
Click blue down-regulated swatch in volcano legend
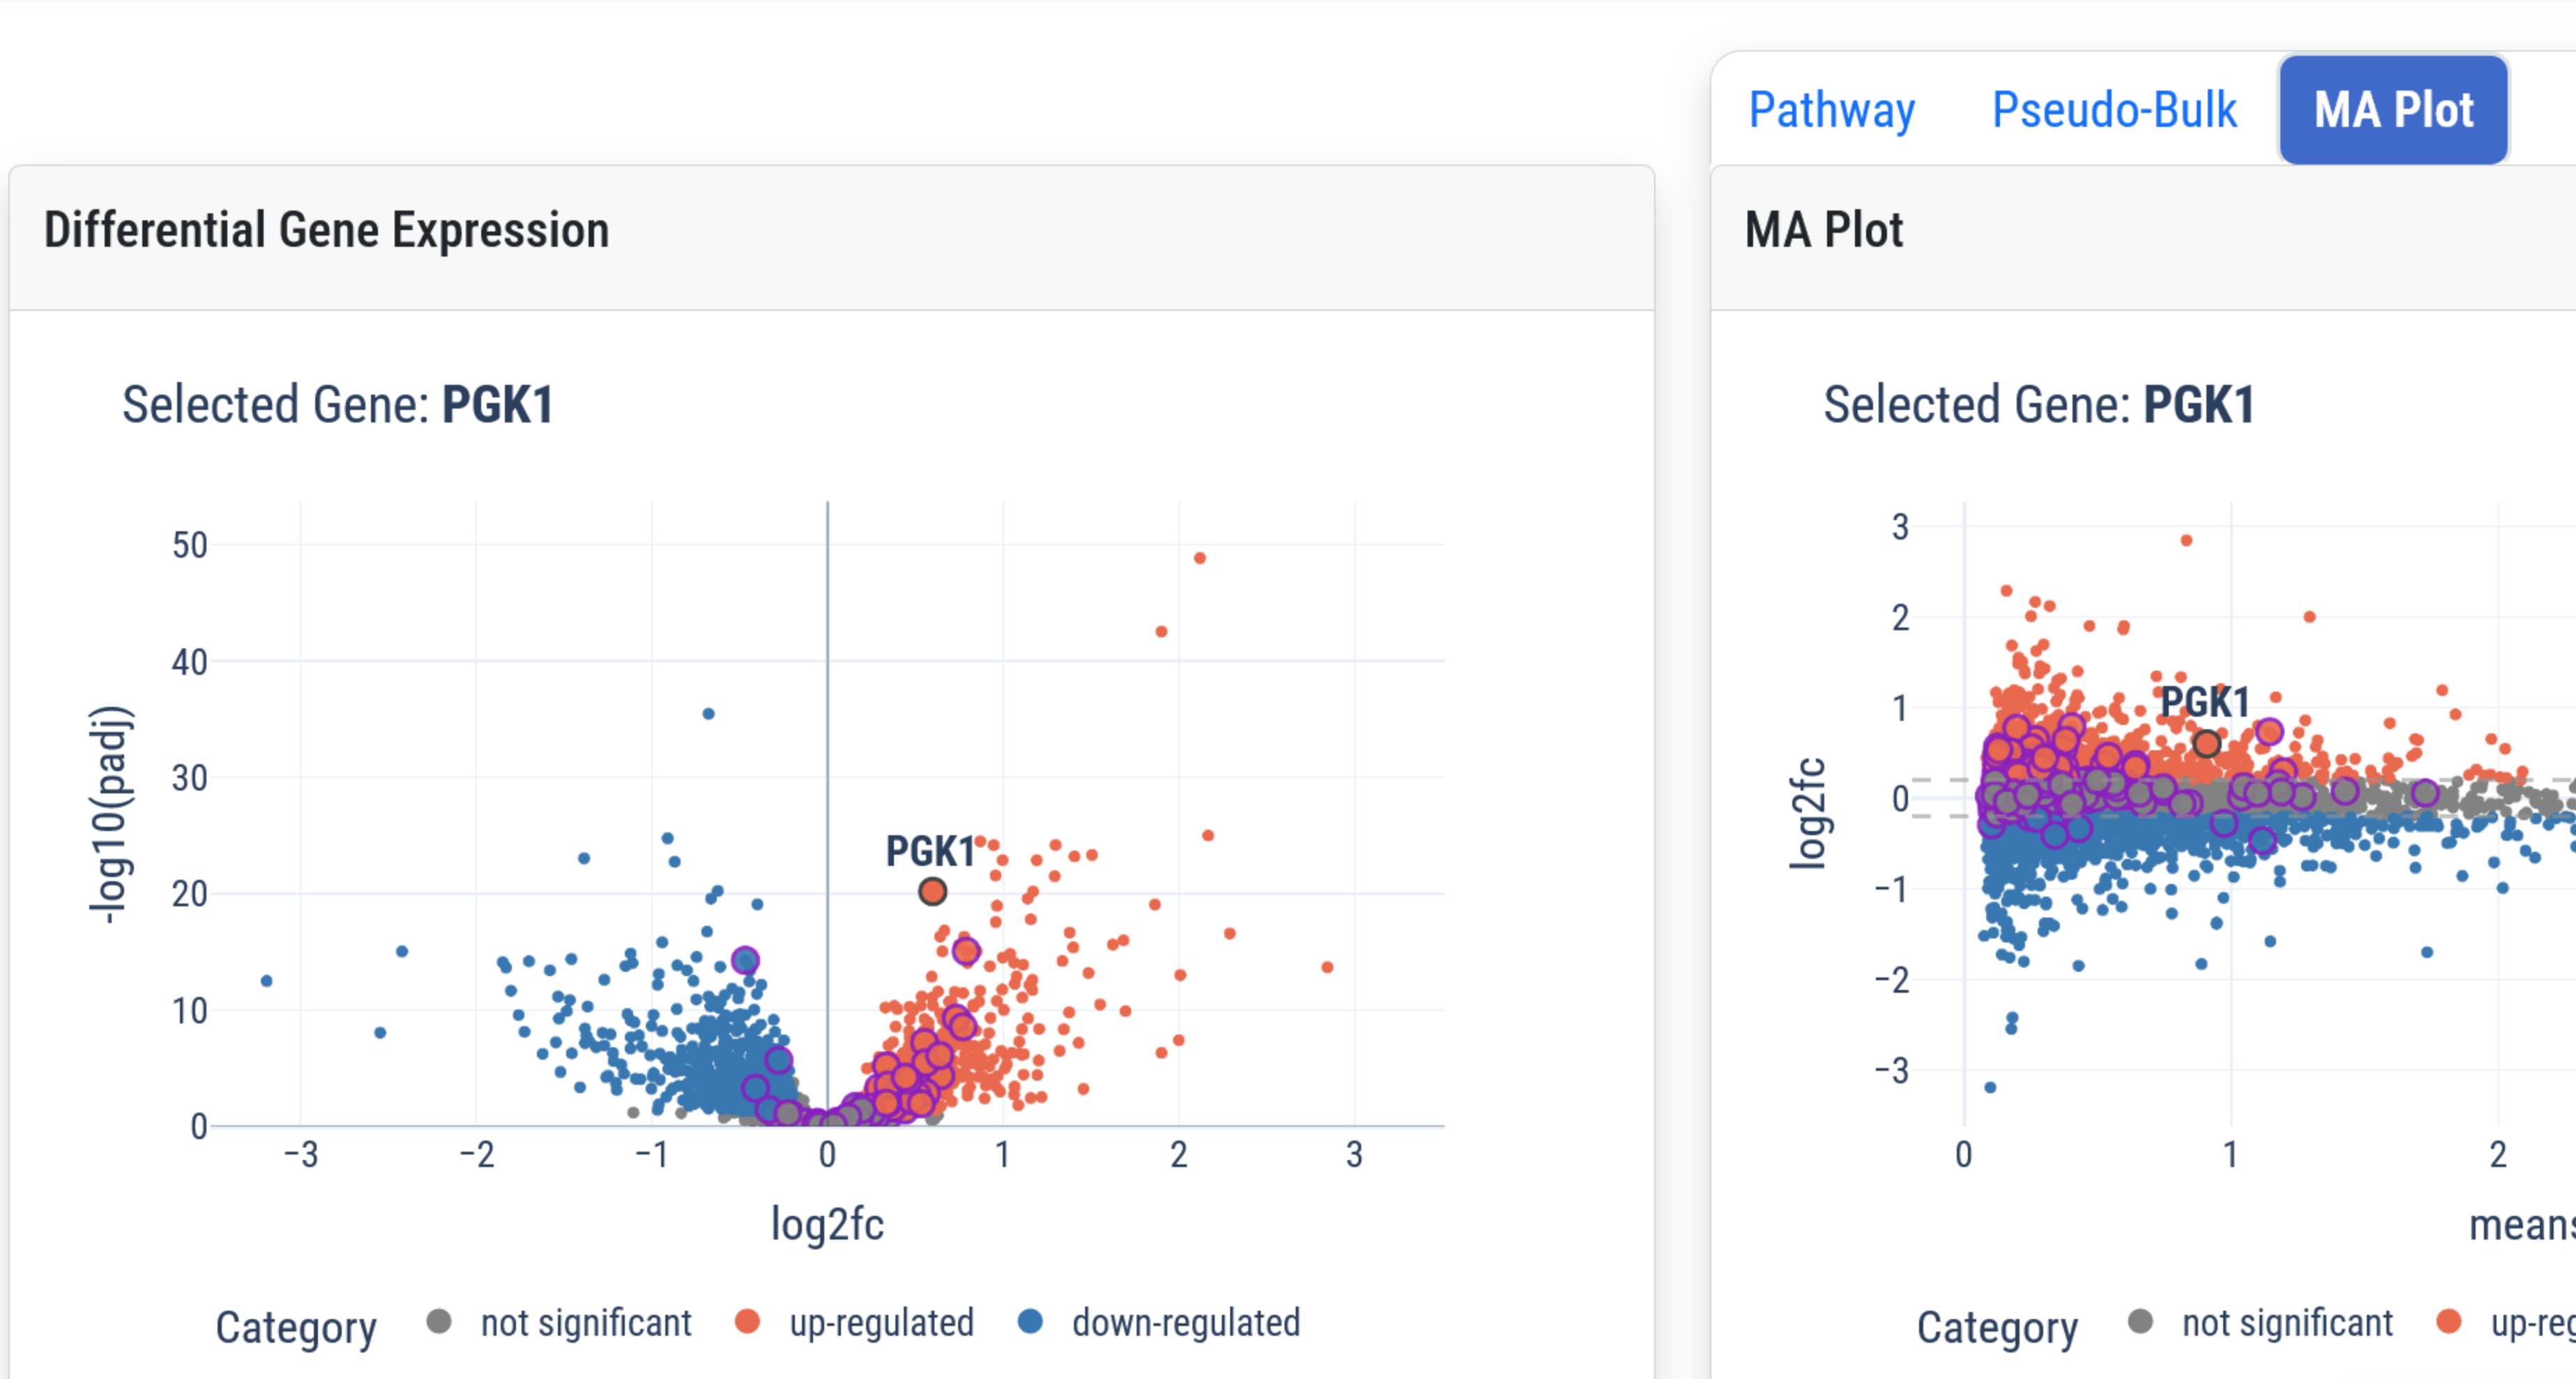tap(1030, 1322)
